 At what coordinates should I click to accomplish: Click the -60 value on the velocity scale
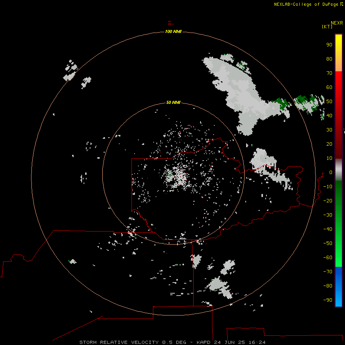[x=328, y=258]
